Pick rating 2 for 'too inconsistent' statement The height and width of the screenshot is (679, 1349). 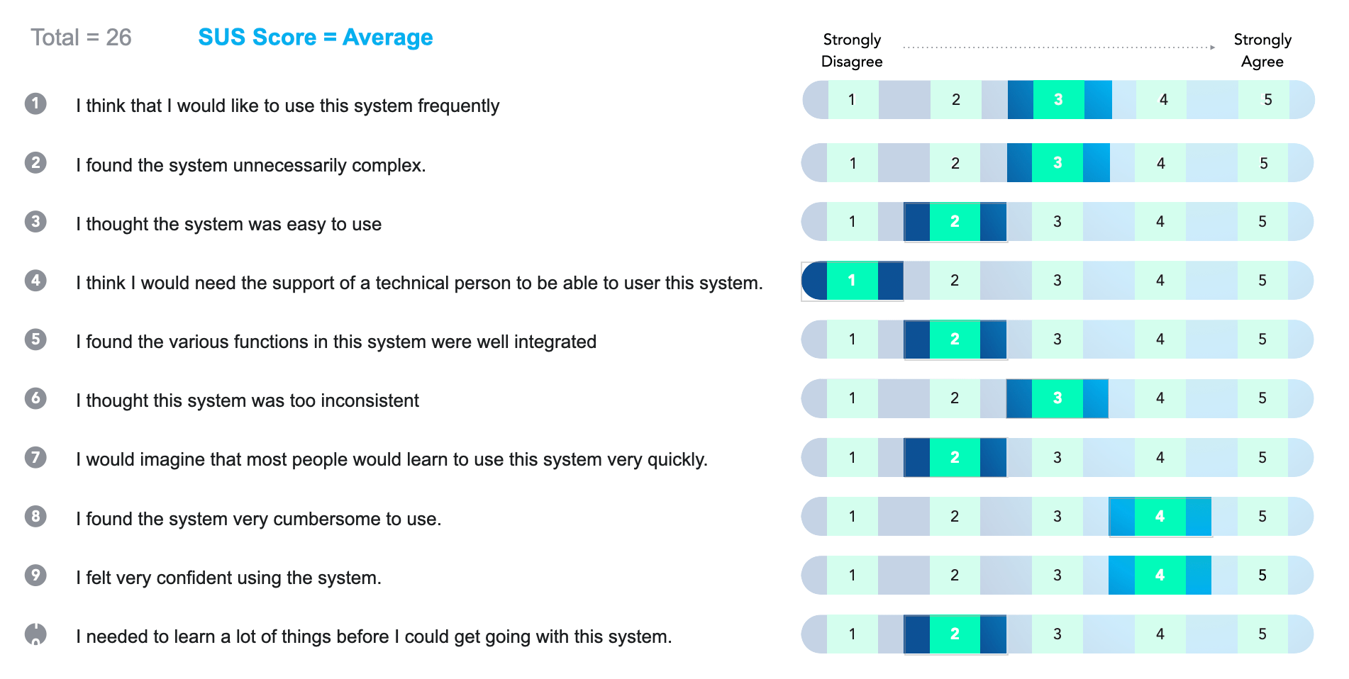(x=955, y=398)
